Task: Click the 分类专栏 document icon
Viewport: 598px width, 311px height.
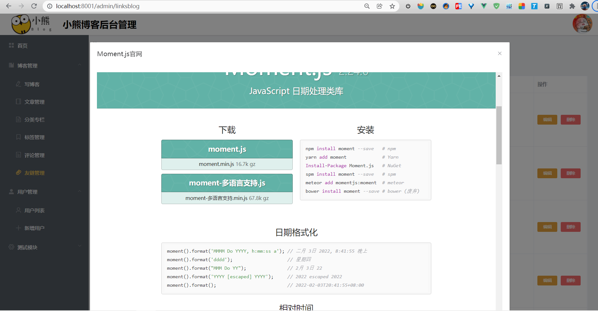Action: (x=19, y=119)
